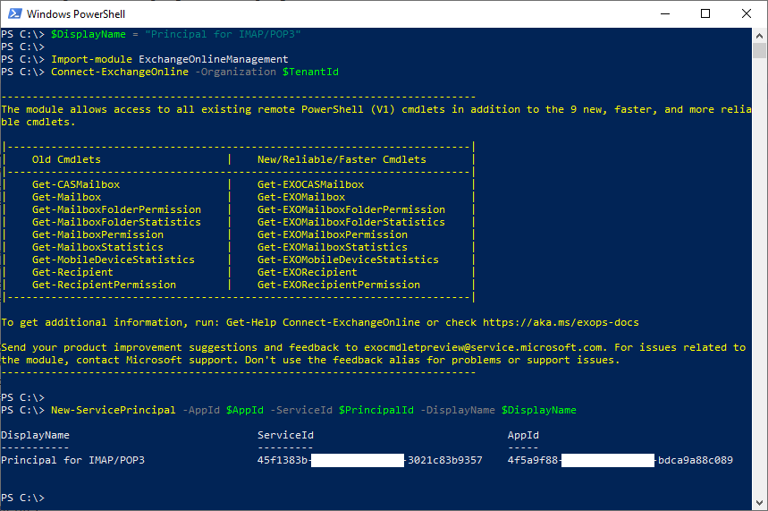
Task: Click the empty prompt at the bottom
Action: point(22,498)
